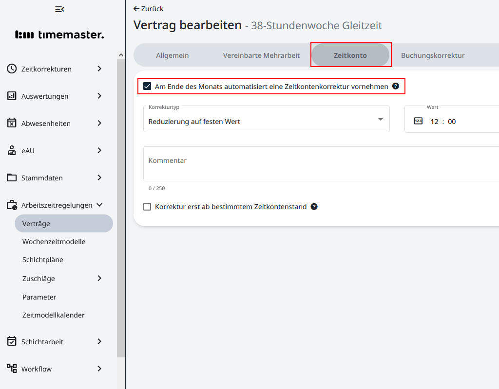Switch to the Allgemein tab
Viewport: 499px width, 389px height.
pos(172,55)
